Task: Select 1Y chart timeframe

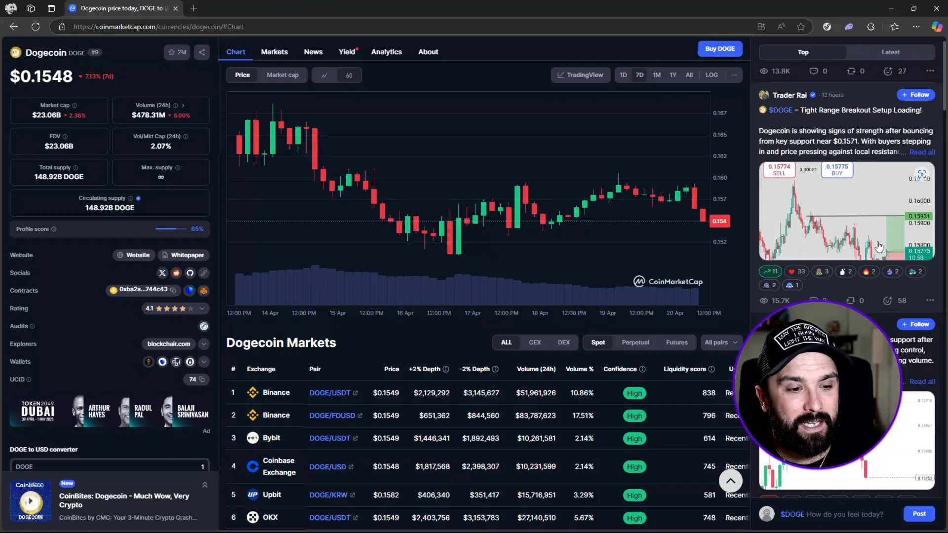Action: [673, 75]
